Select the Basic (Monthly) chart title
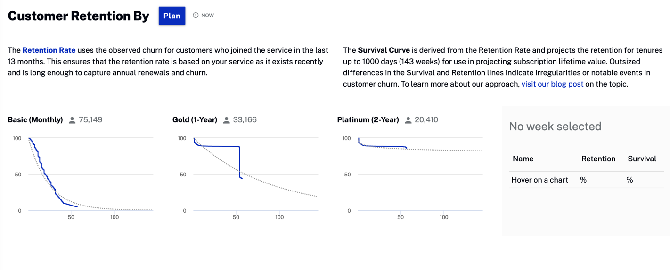 coord(35,120)
